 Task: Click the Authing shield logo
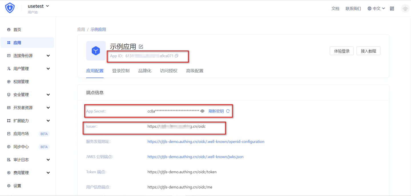pyautogui.click(x=10, y=8)
